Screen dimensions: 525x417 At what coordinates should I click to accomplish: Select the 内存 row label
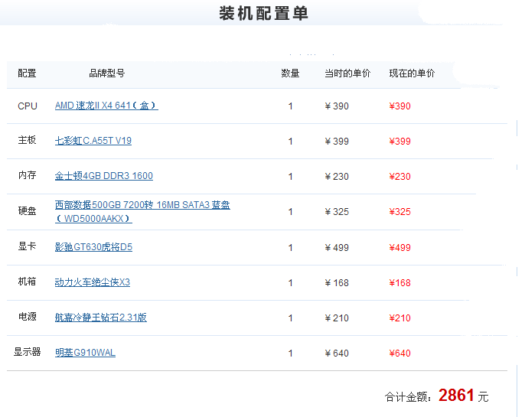click(27, 175)
